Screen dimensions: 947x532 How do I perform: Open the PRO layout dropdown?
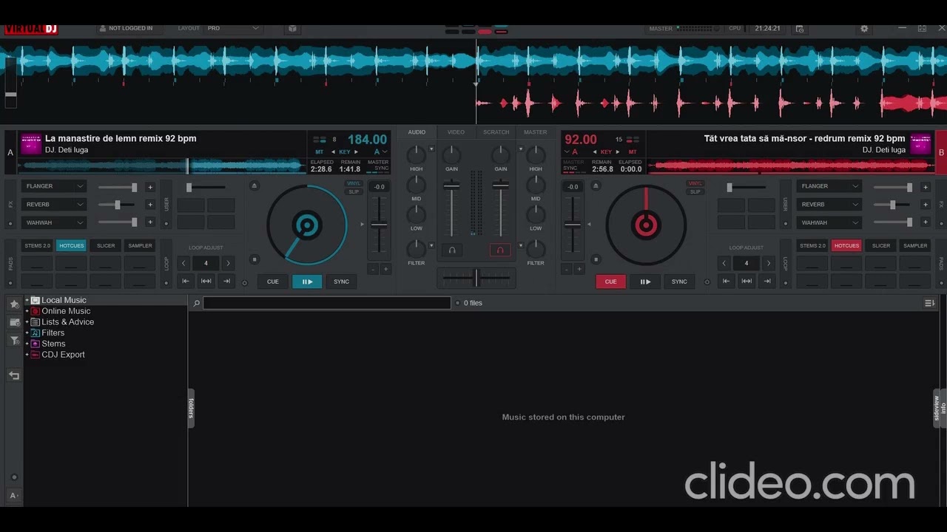pyautogui.click(x=233, y=28)
